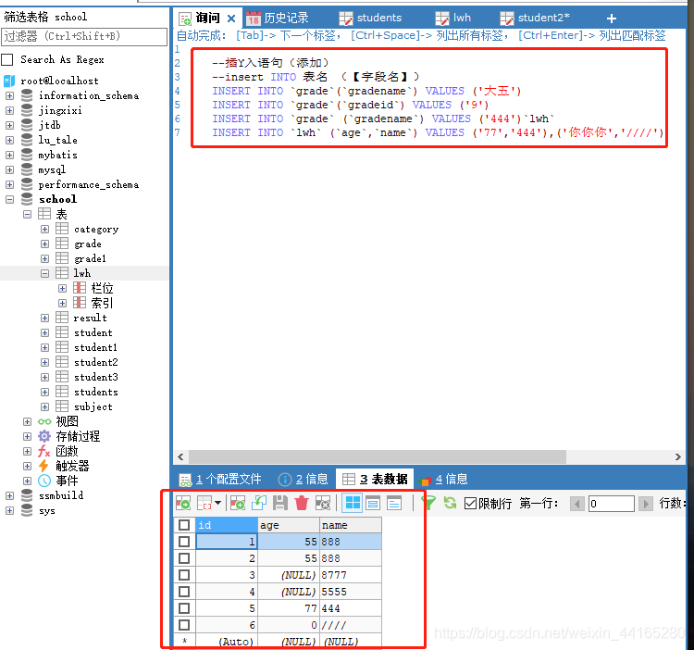Click the save changes floppy icon

point(280,503)
